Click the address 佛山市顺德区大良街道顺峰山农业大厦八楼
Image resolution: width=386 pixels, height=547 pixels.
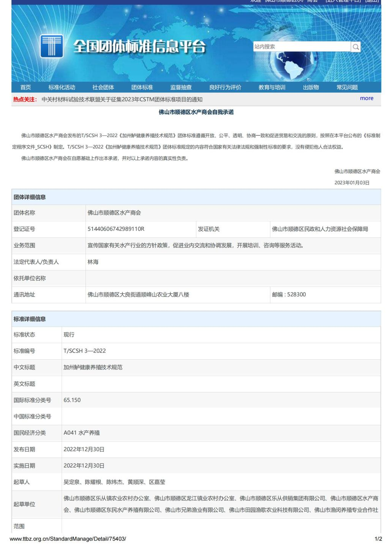[x=138, y=295]
